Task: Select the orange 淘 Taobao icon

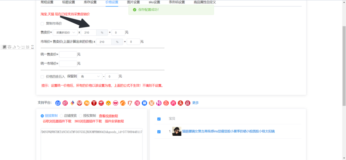Action: pos(87,103)
